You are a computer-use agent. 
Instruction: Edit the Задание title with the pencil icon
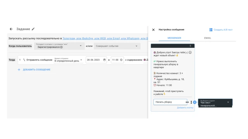coord(33,29)
